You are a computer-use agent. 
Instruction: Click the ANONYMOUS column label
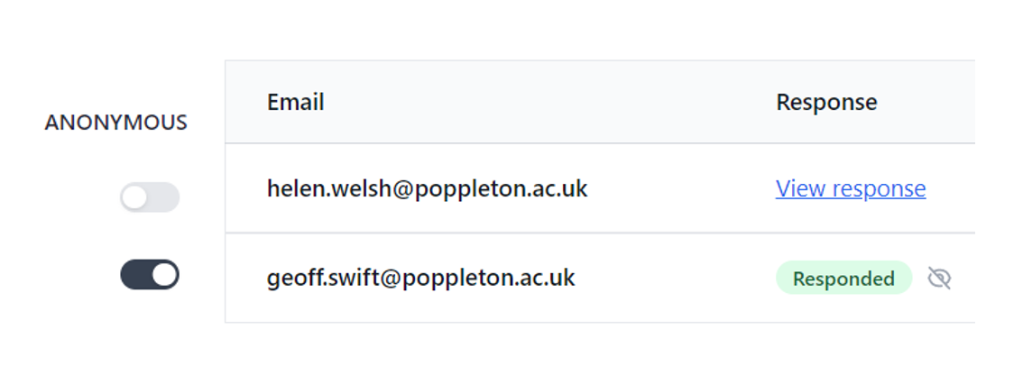click(x=116, y=123)
